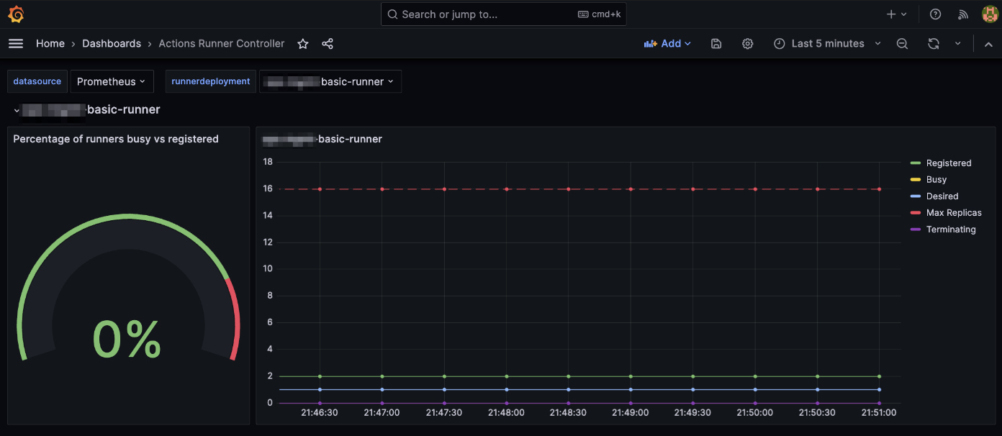Open dashboard settings gear icon
The width and height of the screenshot is (1002, 436).
pos(748,44)
